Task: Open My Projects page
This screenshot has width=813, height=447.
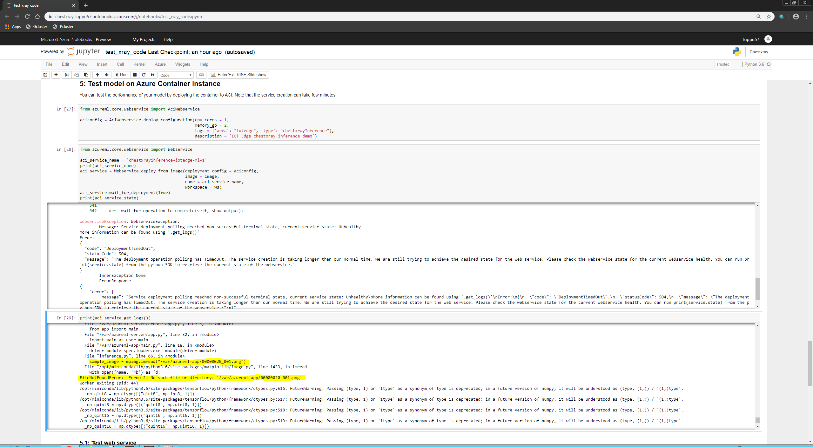Action: 144,39
